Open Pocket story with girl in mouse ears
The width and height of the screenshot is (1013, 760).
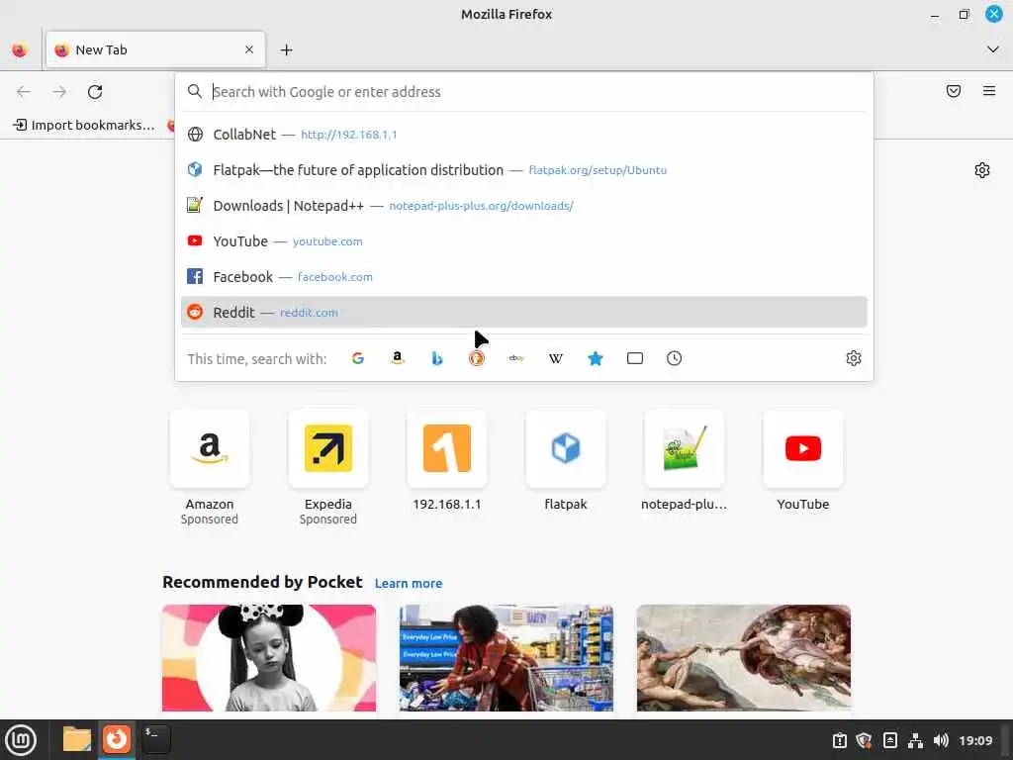click(x=269, y=658)
